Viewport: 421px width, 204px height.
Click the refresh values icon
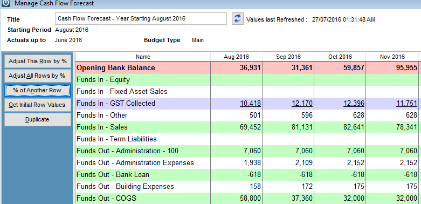pyautogui.click(x=237, y=19)
